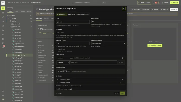Click the Size in GiB field
181x102 pixels.
click(x=94, y=62)
